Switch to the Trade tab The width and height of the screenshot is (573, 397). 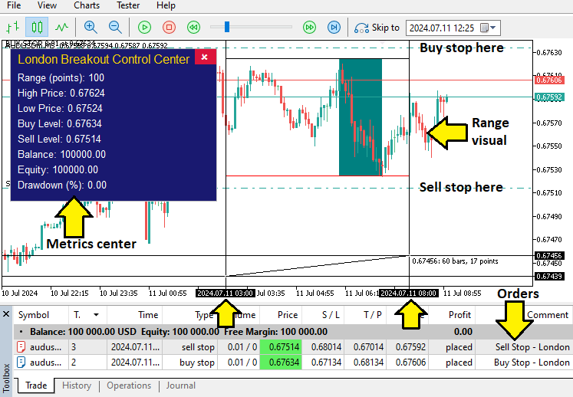[36, 386]
